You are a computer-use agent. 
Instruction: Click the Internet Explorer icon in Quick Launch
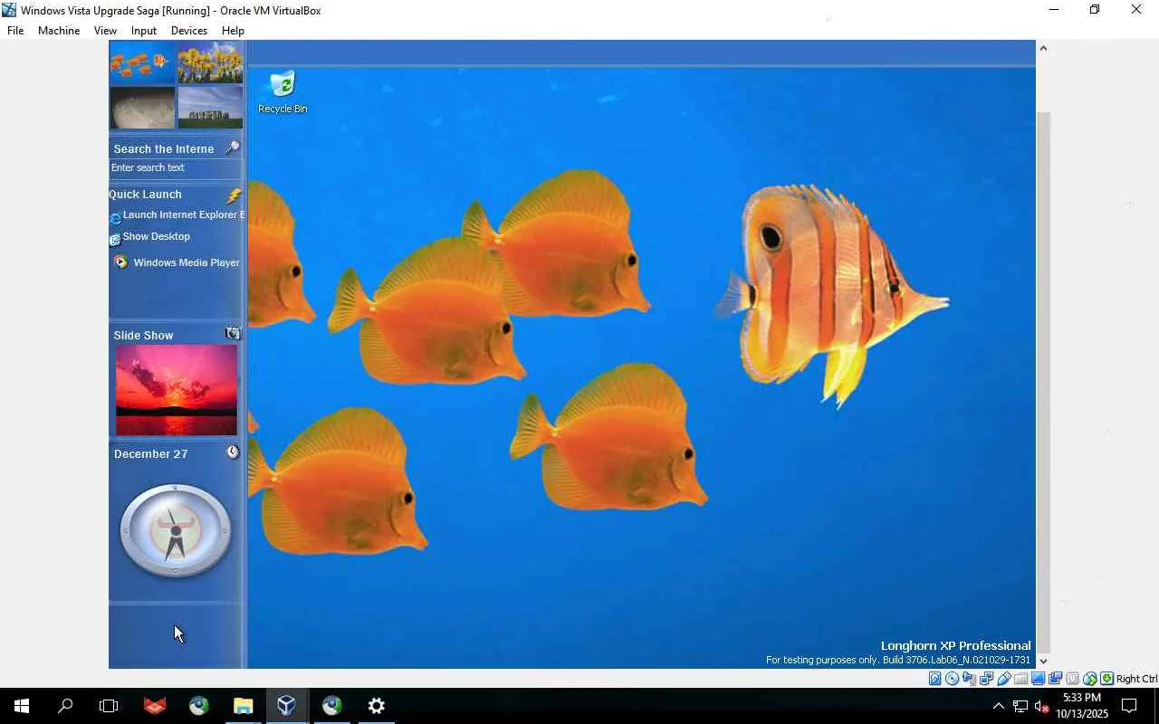click(x=115, y=218)
